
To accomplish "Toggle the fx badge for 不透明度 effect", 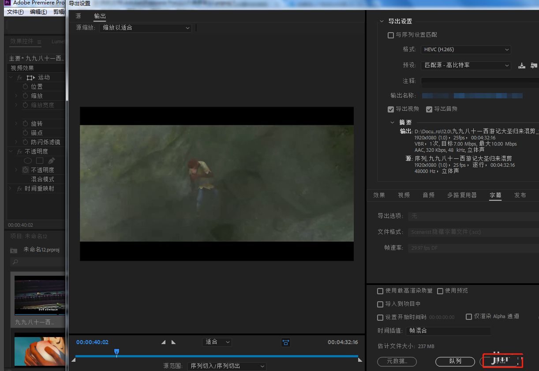I will tap(20, 151).
